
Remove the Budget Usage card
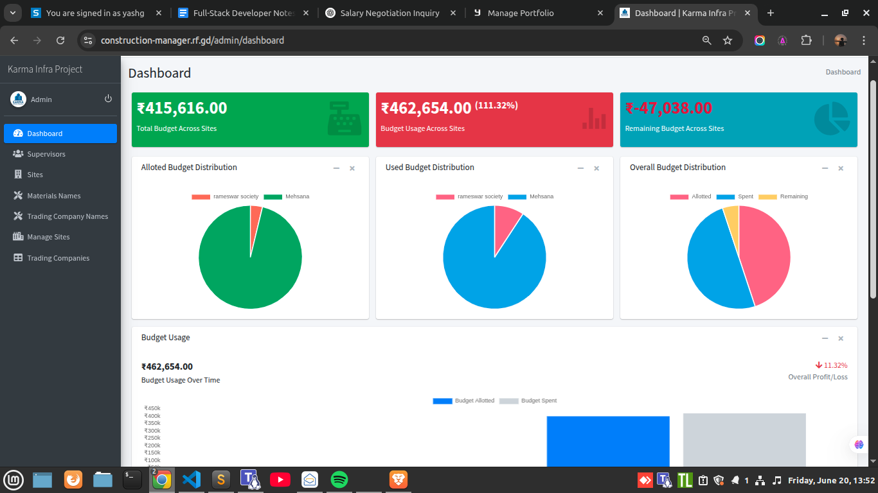[x=841, y=338]
